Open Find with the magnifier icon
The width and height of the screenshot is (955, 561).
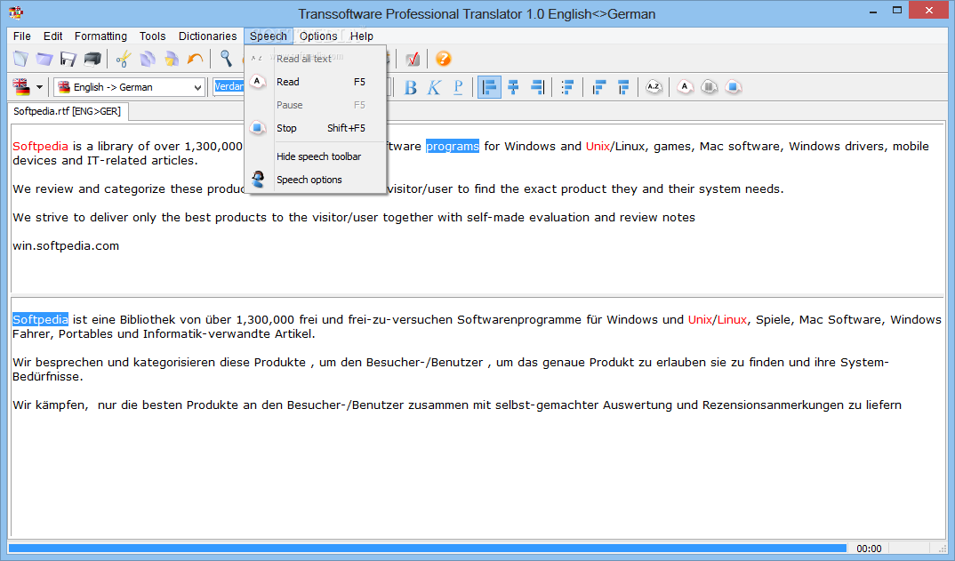click(226, 59)
